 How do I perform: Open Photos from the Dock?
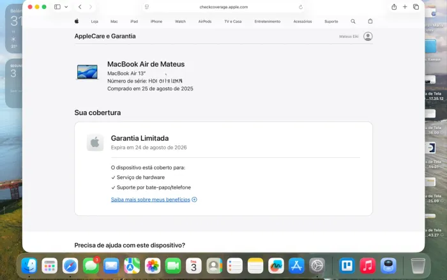153,266
